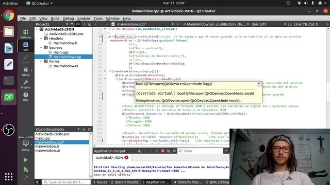The image size is (330, 185).
Task: Stop the running application in output pane
Action: click(x=163, y=151)
